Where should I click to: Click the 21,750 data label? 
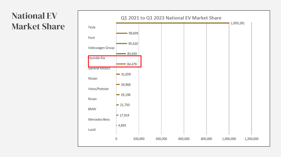coord(125,105)
